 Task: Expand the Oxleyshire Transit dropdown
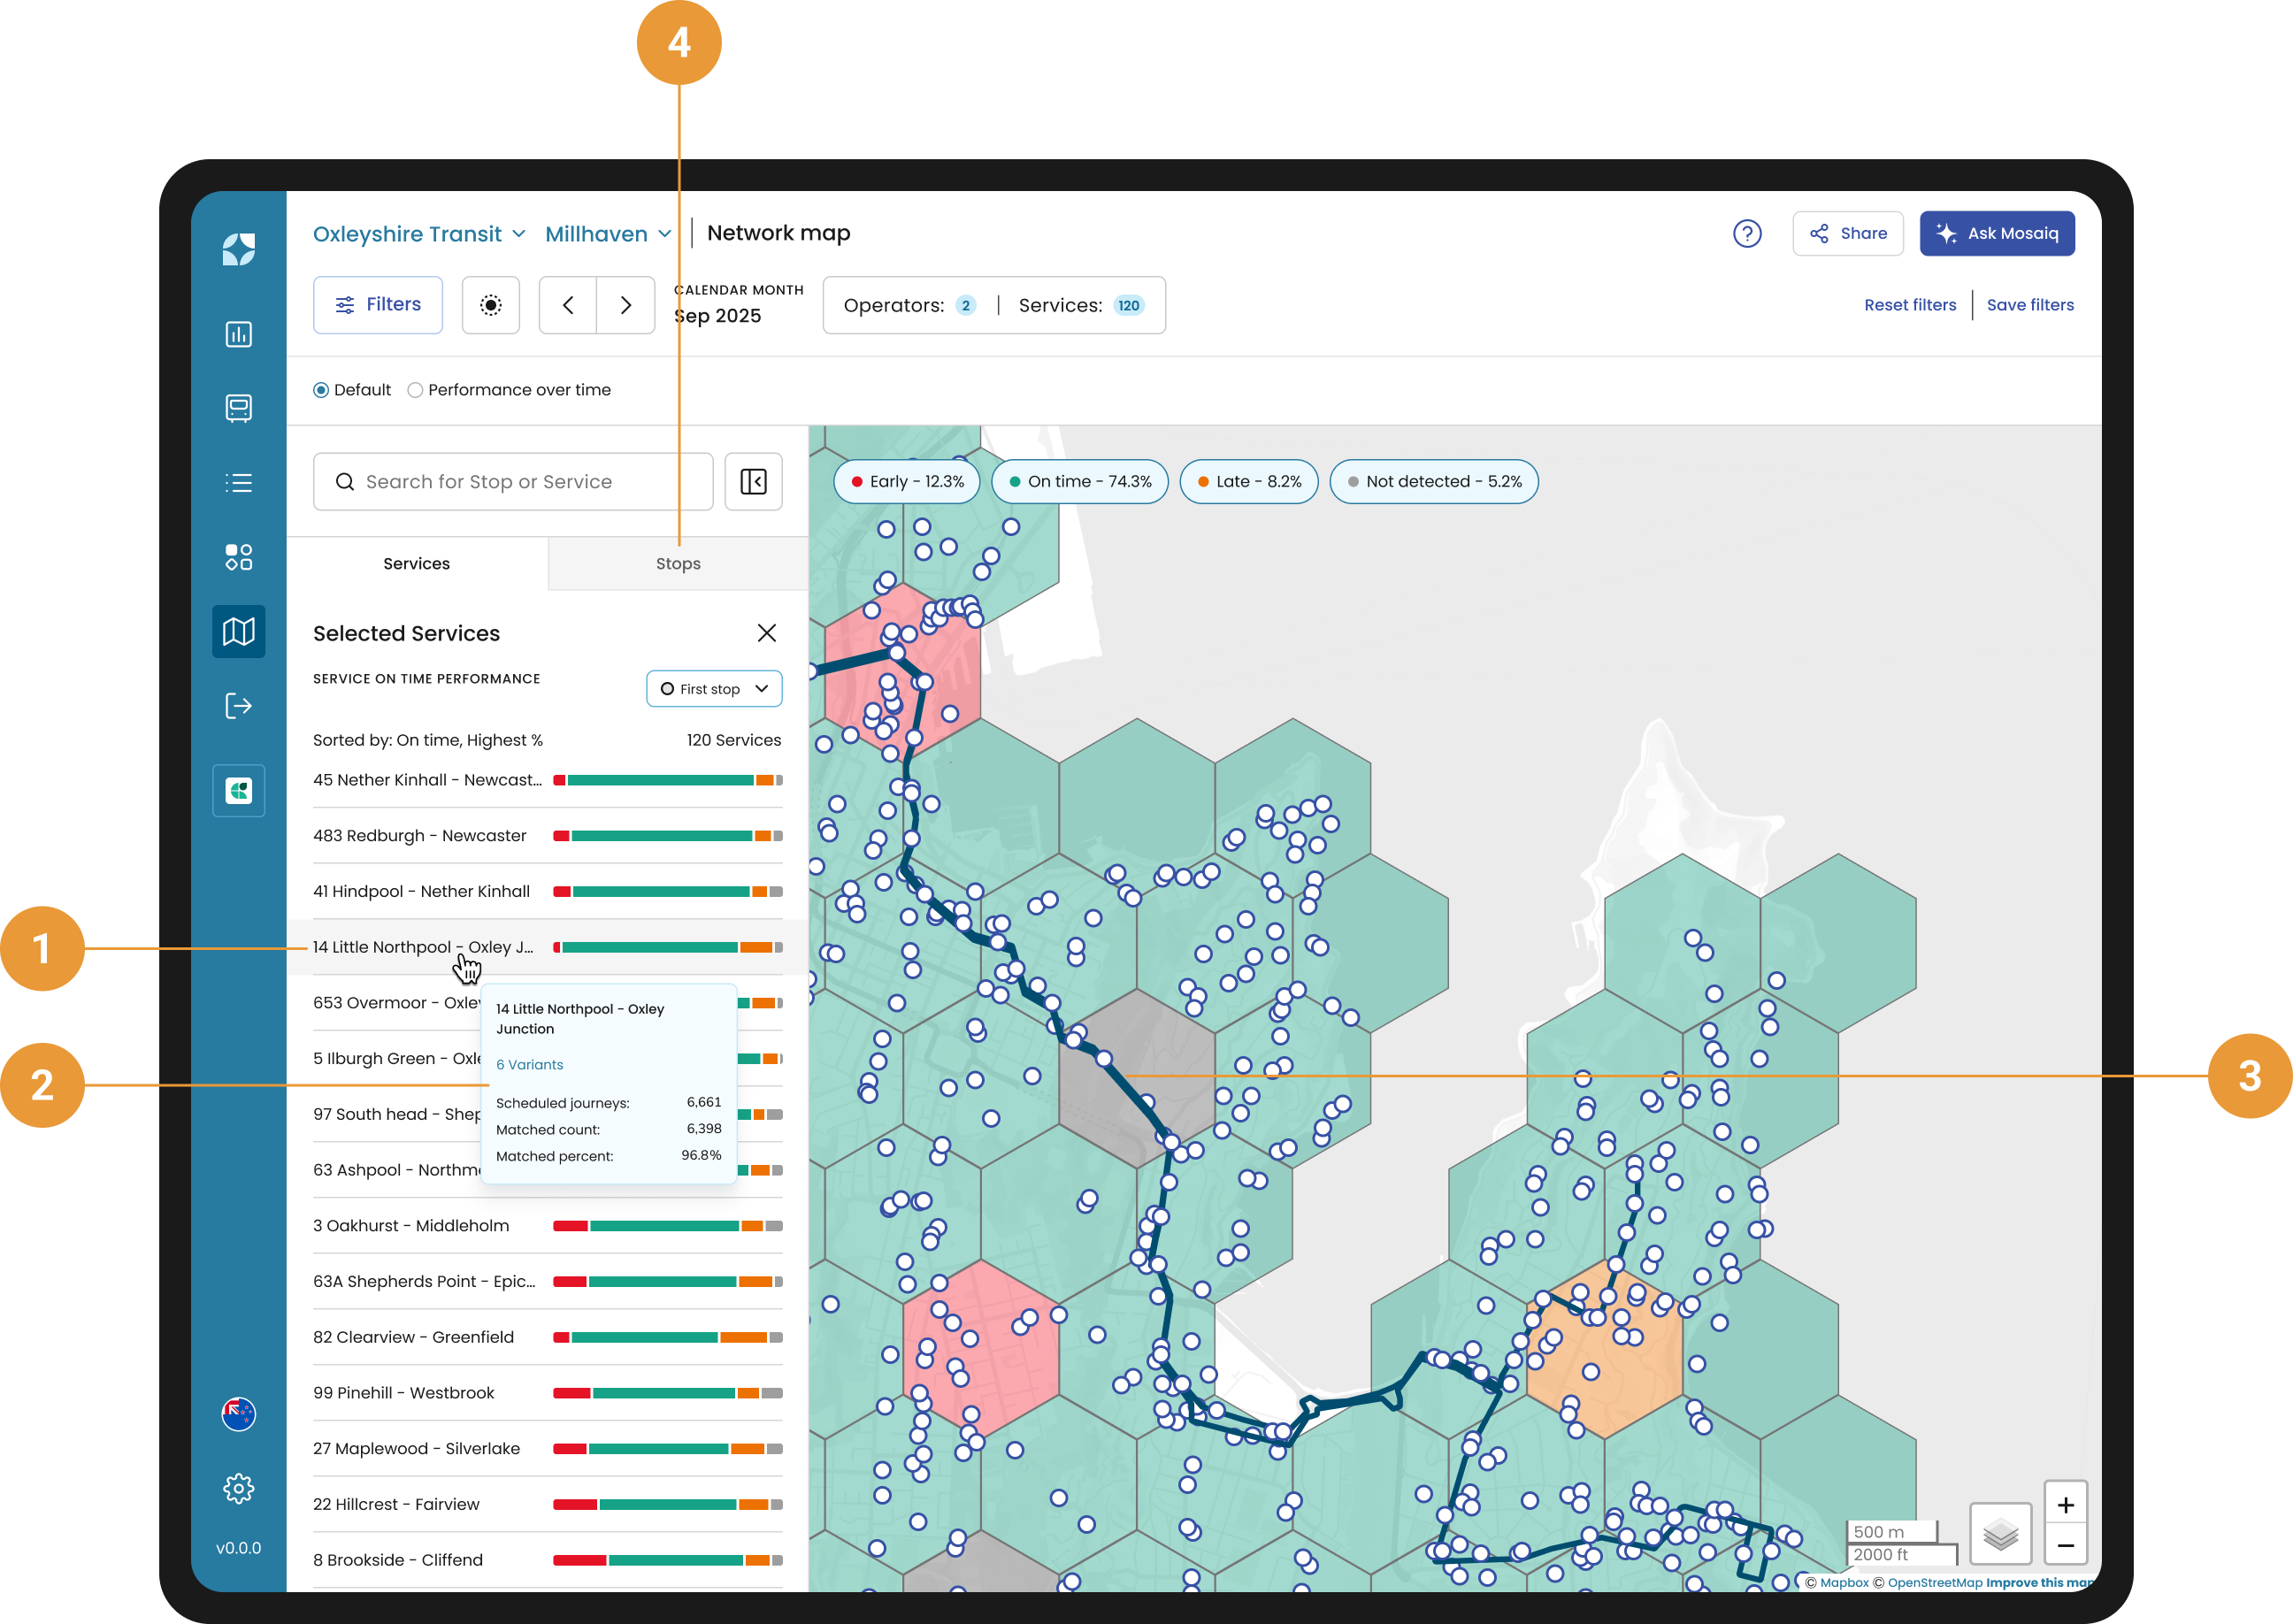[x=419, y=234]
